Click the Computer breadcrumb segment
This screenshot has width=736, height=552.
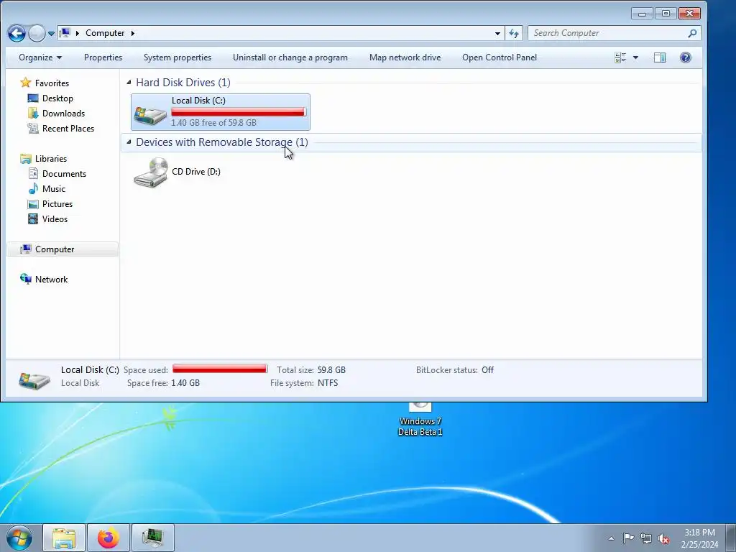pyautogui.click(x=105, y=33)
